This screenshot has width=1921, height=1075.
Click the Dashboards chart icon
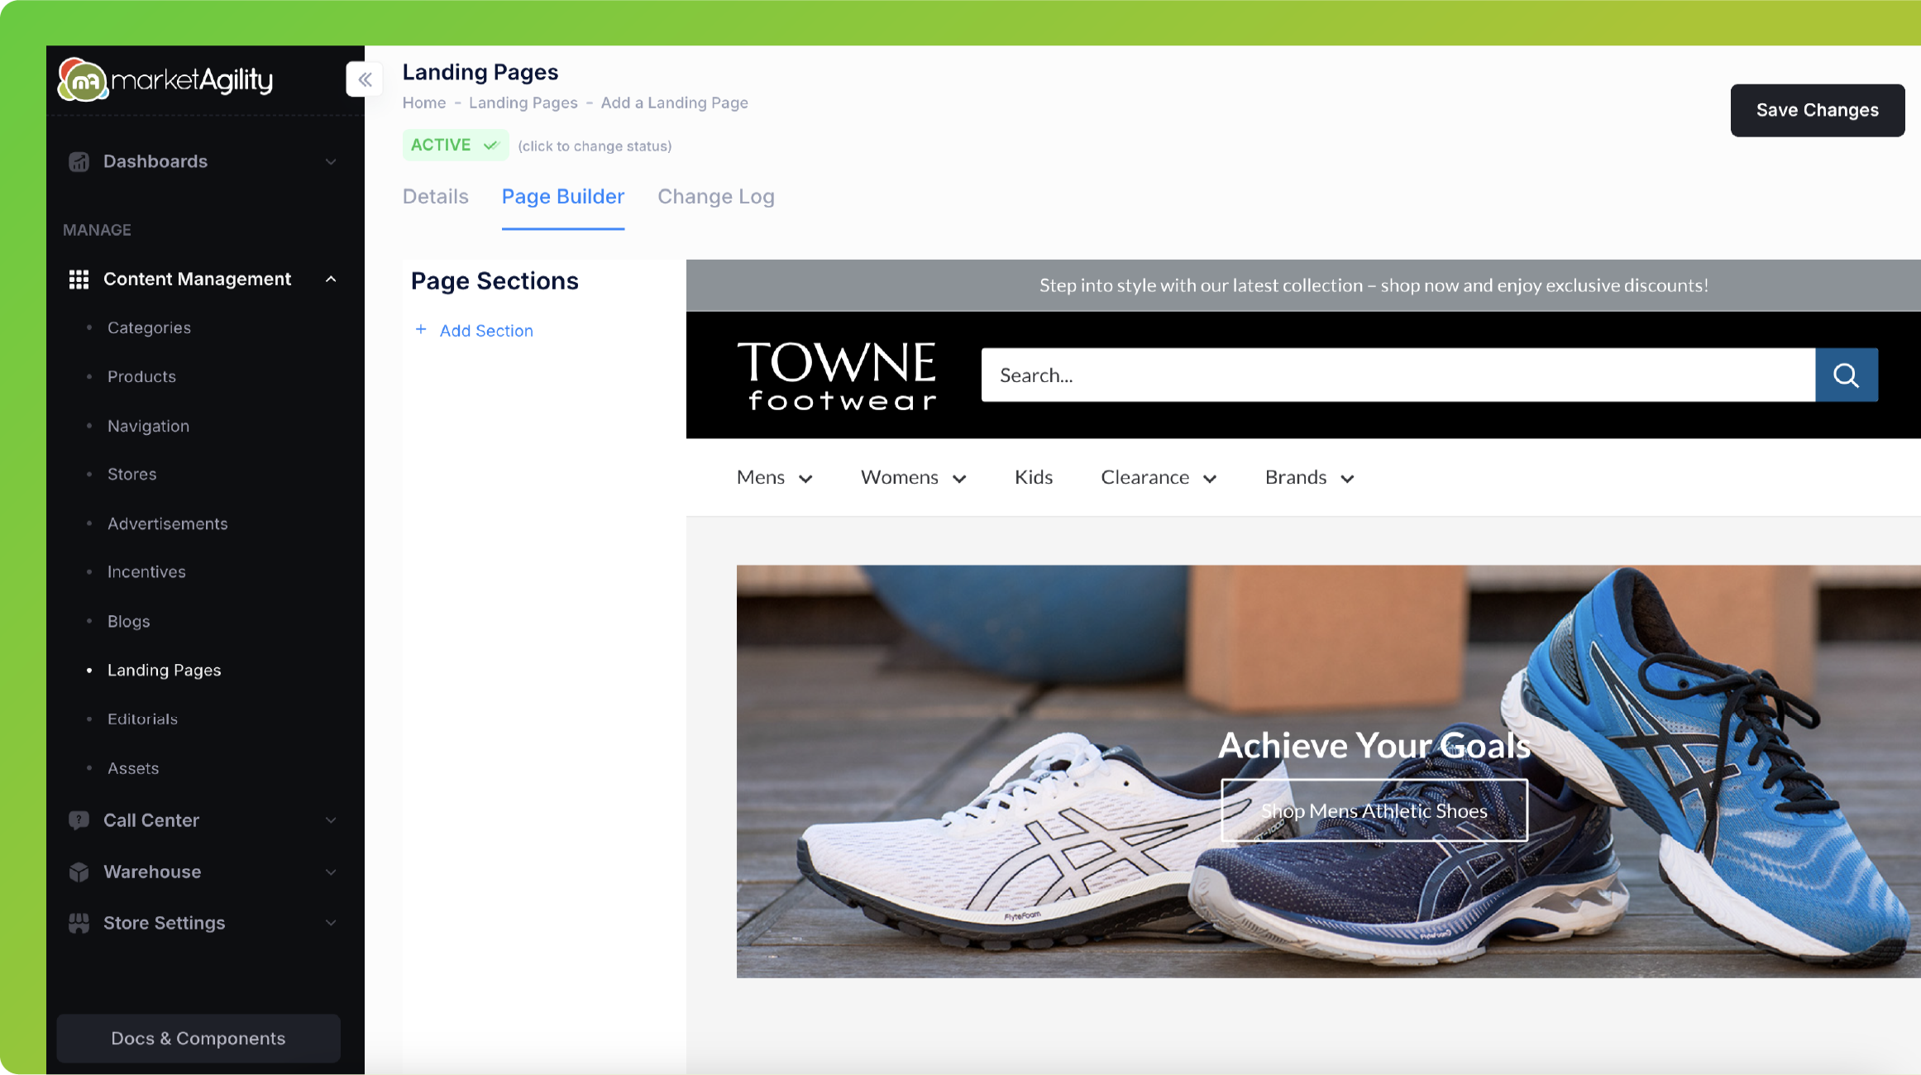[79, 162]
